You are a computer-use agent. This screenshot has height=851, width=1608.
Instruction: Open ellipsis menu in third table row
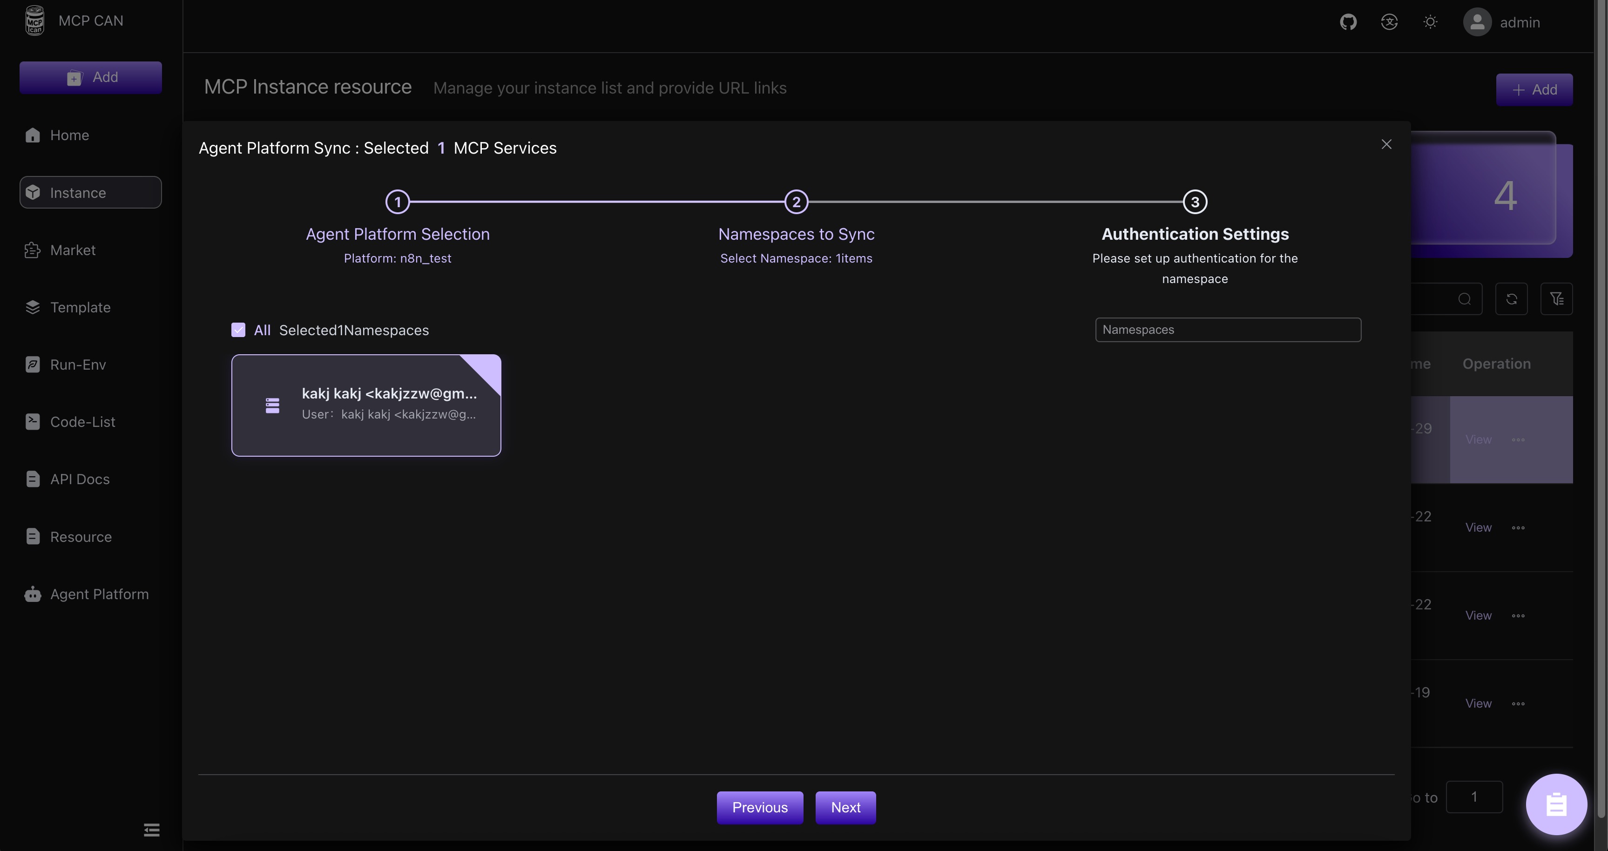click(x=1518, y=615)
